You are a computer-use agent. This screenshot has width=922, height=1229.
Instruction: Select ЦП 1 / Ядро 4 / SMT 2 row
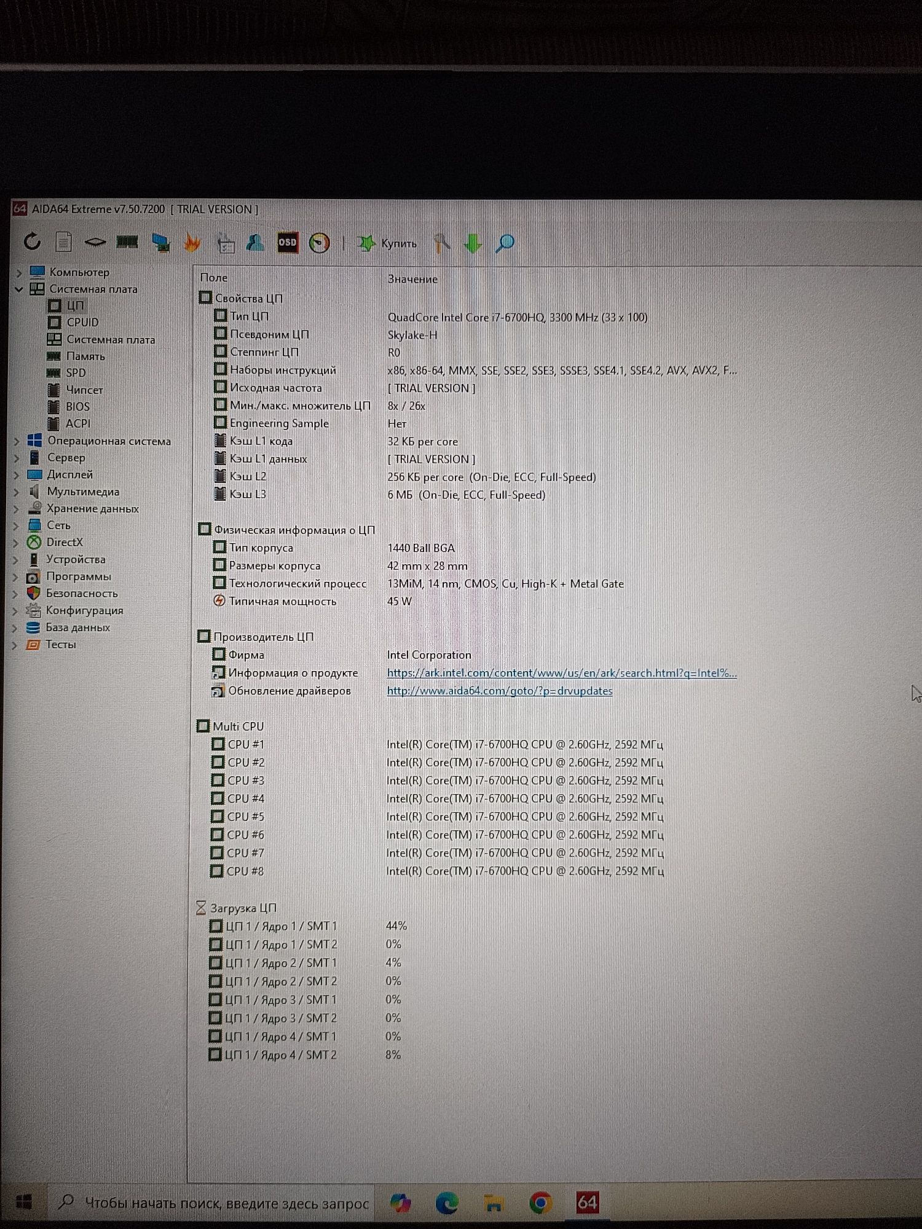305,1054
